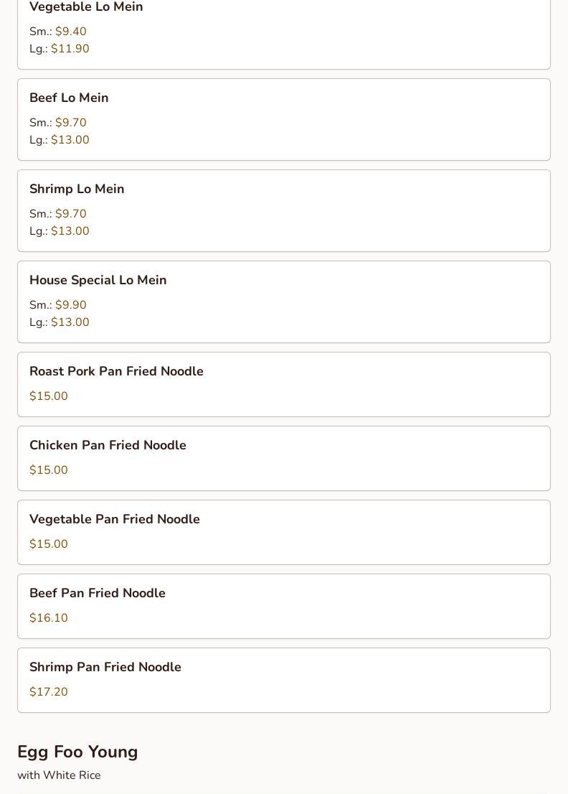The width and height of the screenshot is (568, 794).
Task: Click the $17.20 Shrimp Pan Fried Noodle price
Action: click(x=49, y=692)
